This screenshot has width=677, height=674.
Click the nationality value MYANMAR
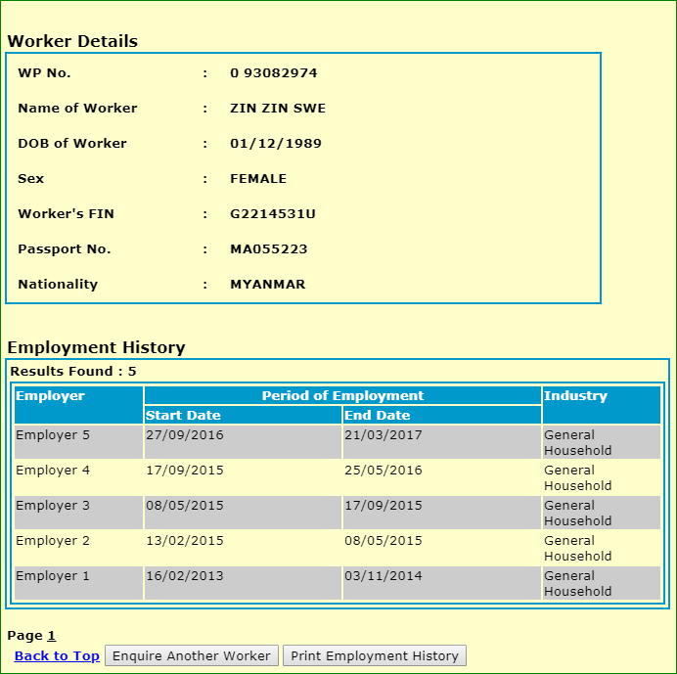point(268,285)
